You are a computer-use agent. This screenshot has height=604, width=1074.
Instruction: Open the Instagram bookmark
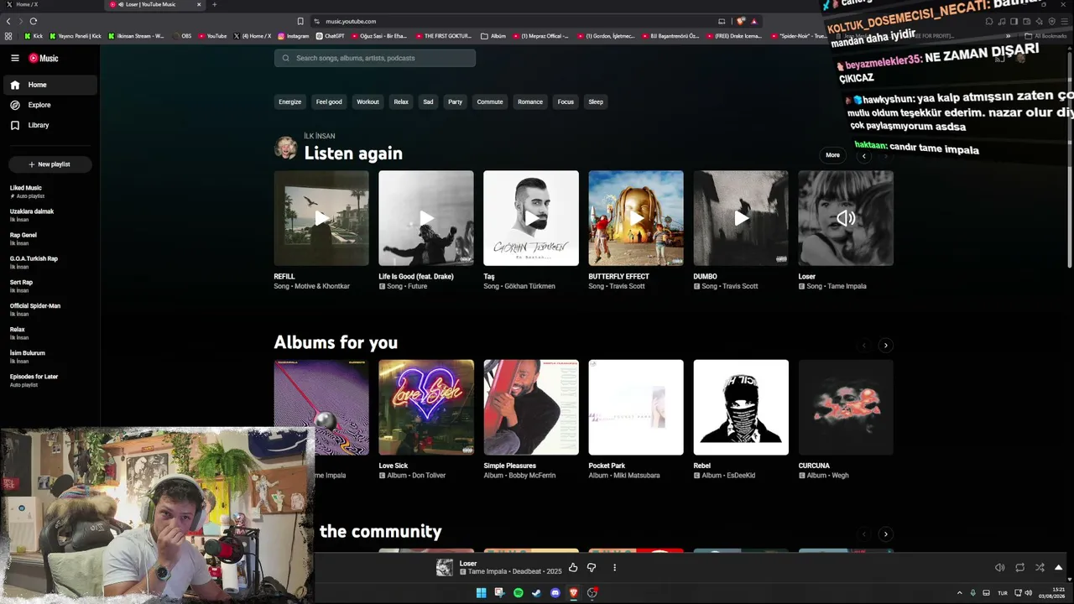293,36
